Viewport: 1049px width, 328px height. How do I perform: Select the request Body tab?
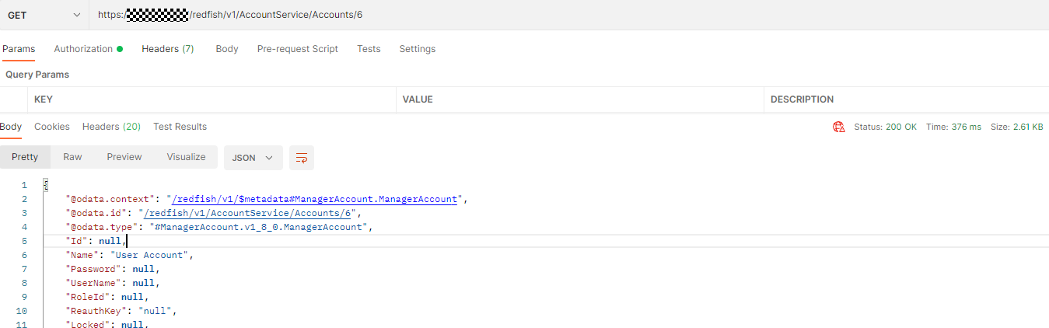pyautogui.click(x=227, y=49)
